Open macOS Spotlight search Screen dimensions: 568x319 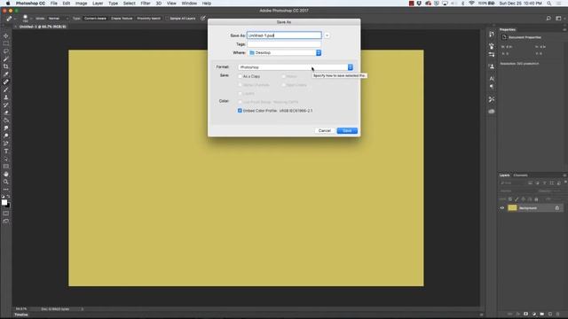coord(549,4)
